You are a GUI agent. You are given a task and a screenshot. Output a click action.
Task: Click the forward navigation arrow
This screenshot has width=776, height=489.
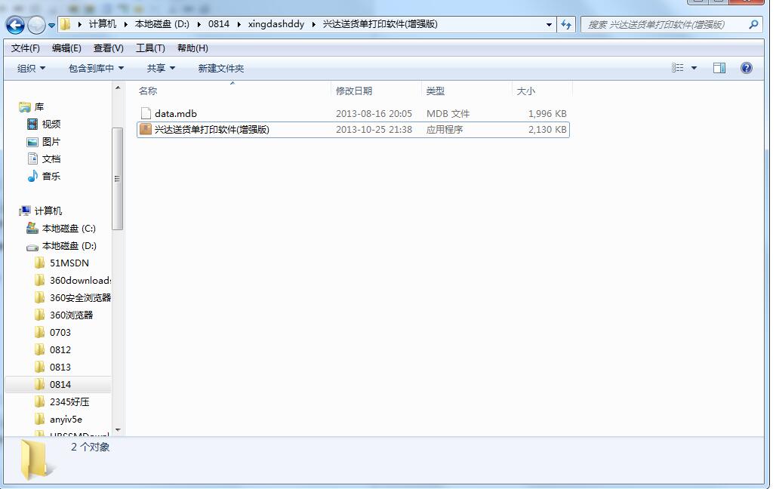(36, 25)
